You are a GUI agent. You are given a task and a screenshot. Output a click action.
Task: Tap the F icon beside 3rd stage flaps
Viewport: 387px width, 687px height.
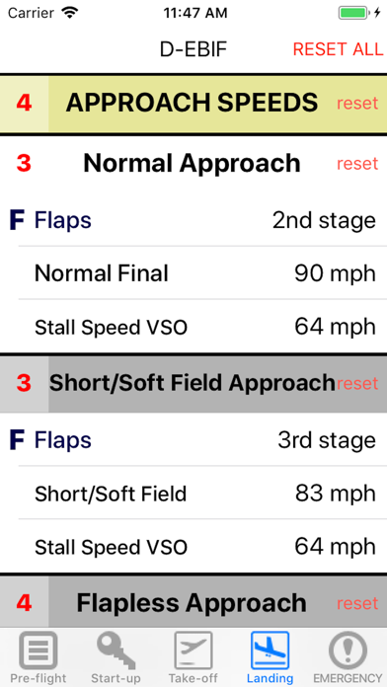[x=17, y=440]
